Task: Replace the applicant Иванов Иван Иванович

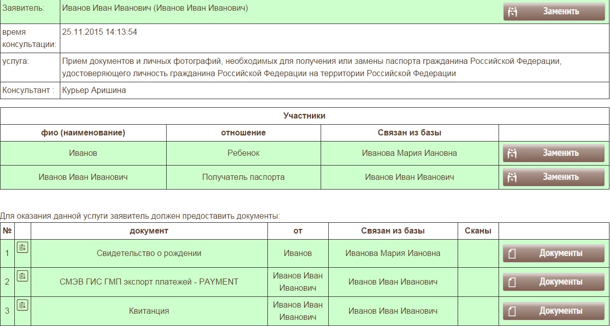Action: tap(554, 11)
